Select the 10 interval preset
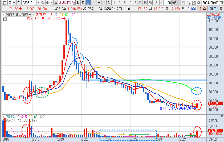Screen dimensions: 224x142 [130, 3]
